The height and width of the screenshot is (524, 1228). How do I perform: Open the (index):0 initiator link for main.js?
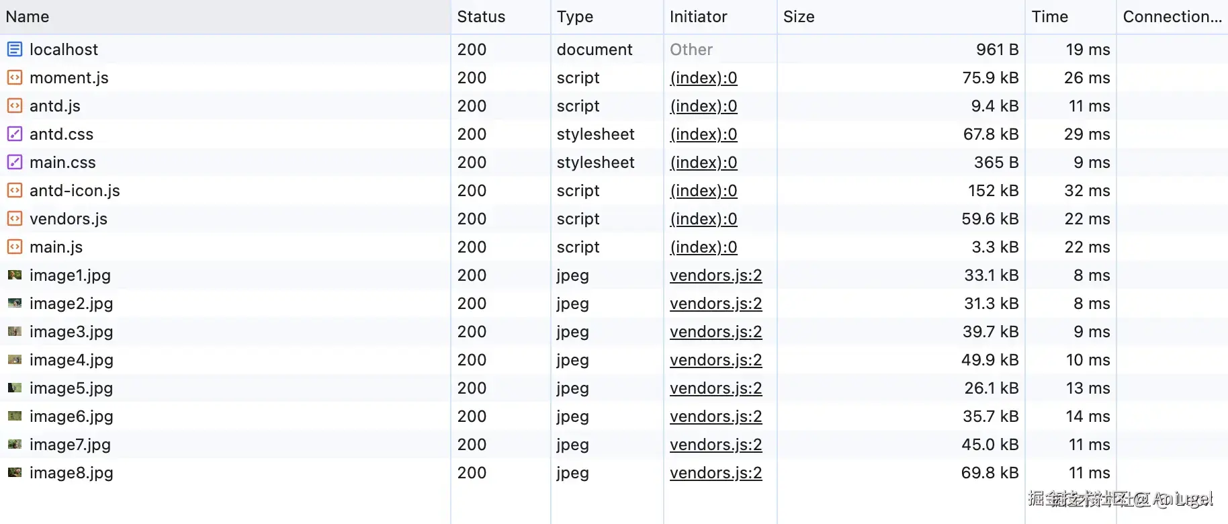pos(703,247)
